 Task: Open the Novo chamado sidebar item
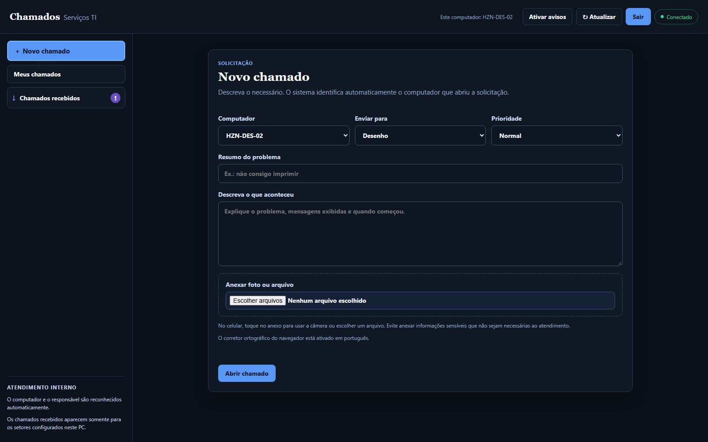coord(66,51)
